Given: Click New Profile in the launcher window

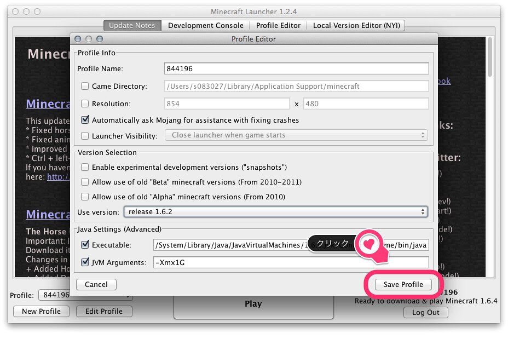Looking at the screenshot, I should click(x=41, y=312).
